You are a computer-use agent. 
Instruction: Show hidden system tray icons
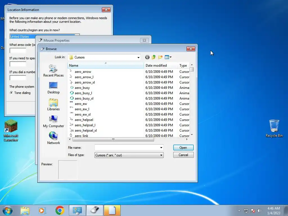[239, 211]
